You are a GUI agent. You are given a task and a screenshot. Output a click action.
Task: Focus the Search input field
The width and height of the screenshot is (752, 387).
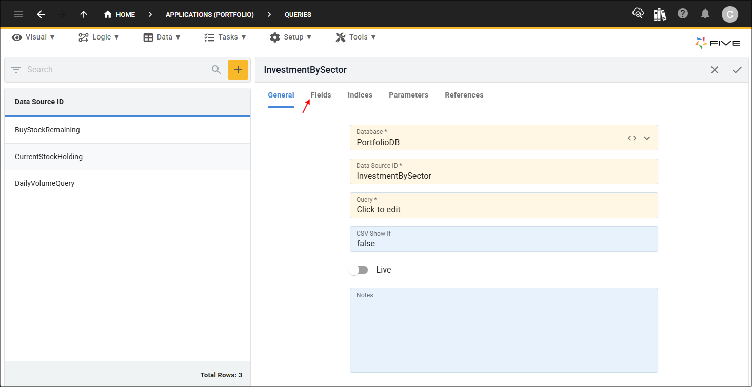point(117,69)
